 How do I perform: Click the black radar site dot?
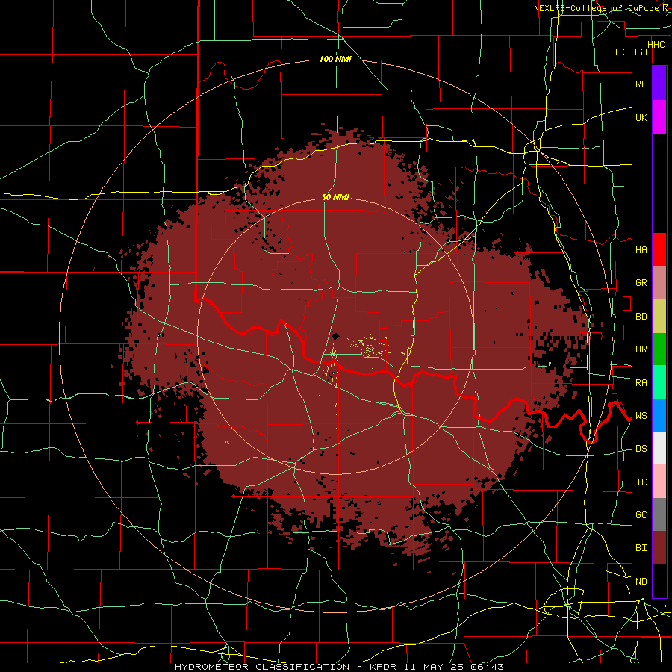click(x=335, y=336)
